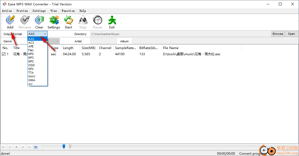Viewport: 299px width, 156px height.
Task: Click the done! status text
Action: (x=5, y=154)
